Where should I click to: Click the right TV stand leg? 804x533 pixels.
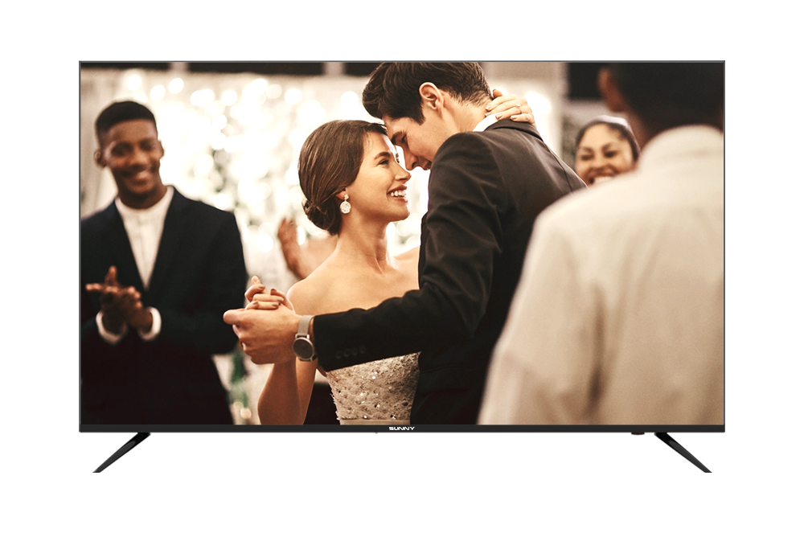click(683, 452)
